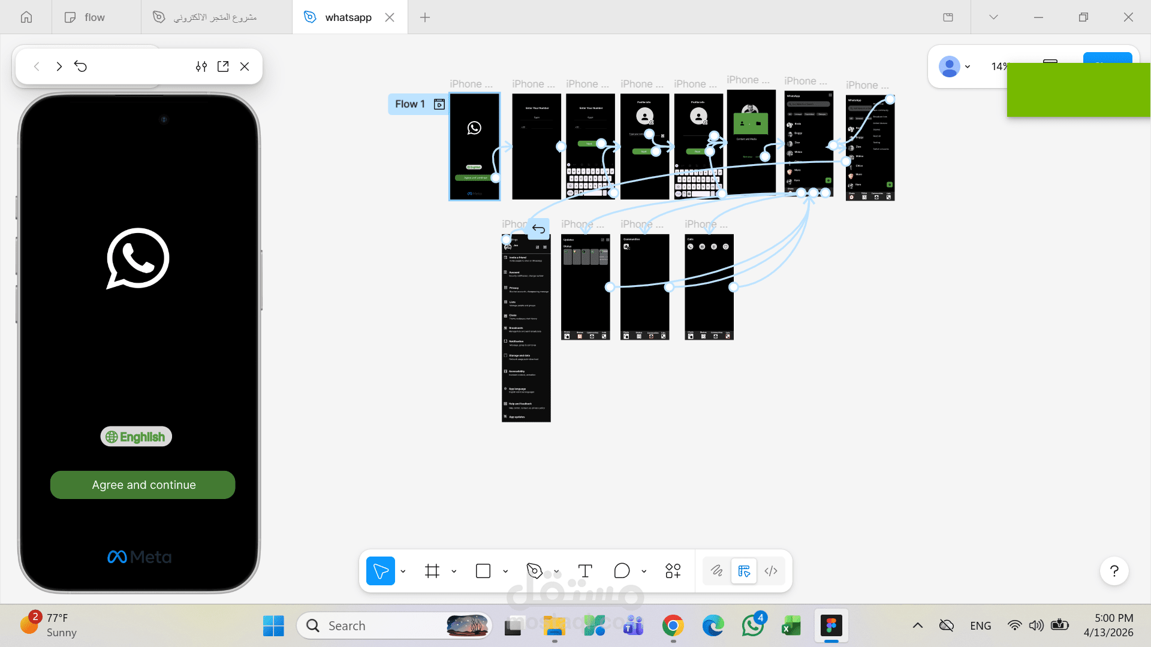Select the Pen tool
The height and width of the screenshot is (647, 1151).
pos(534,571)
